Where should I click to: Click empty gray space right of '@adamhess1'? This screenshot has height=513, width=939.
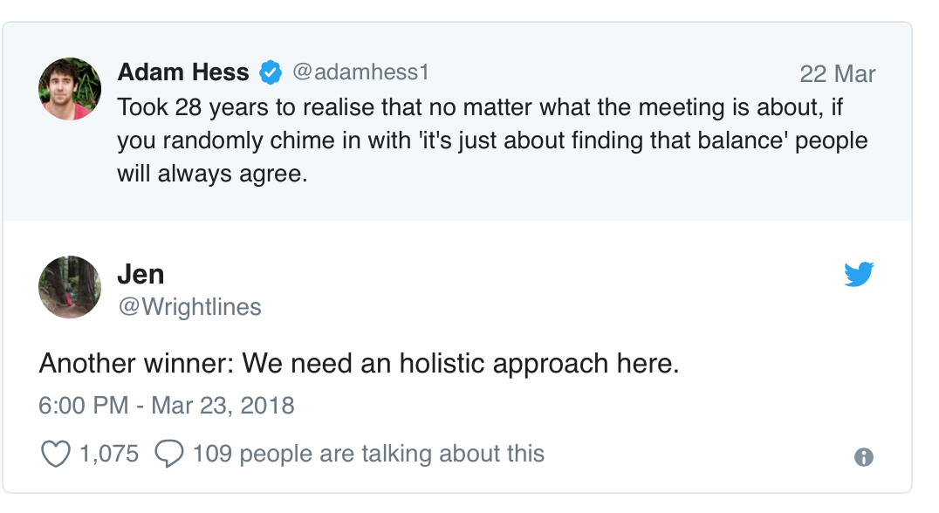click(x=611, y=73)
